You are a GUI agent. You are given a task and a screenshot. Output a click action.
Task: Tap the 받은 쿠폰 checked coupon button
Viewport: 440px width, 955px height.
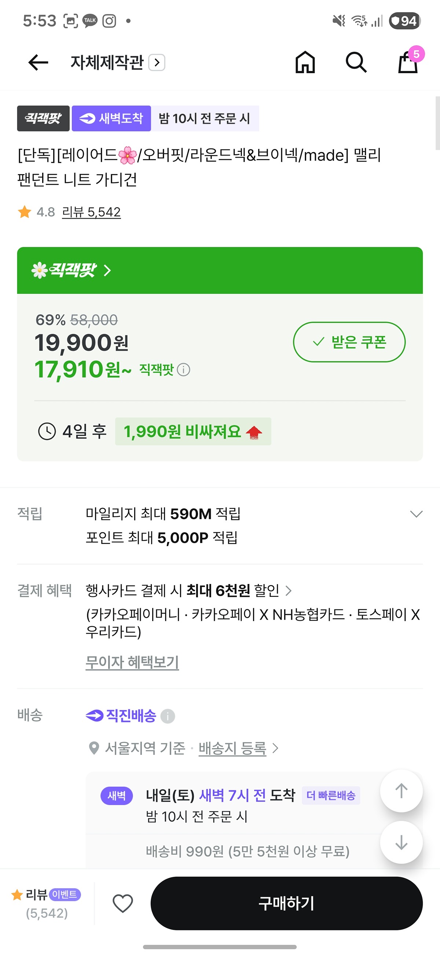tap(349, 342)
